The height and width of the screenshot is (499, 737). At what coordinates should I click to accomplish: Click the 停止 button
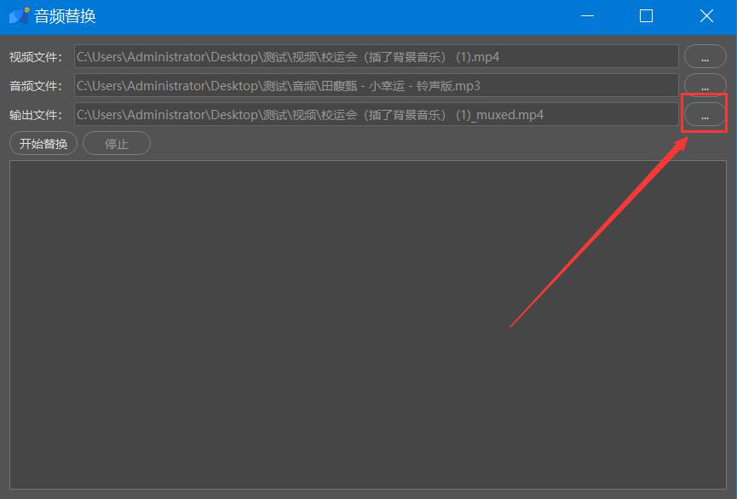[117, 143]
